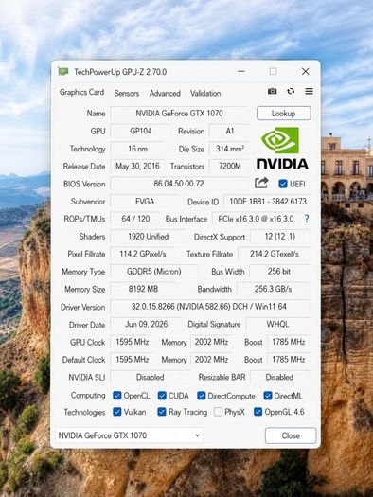Open the GPU selection dropdown
Image resolution: width=373 pixels, height=497 pixels.
pos(130,435)
